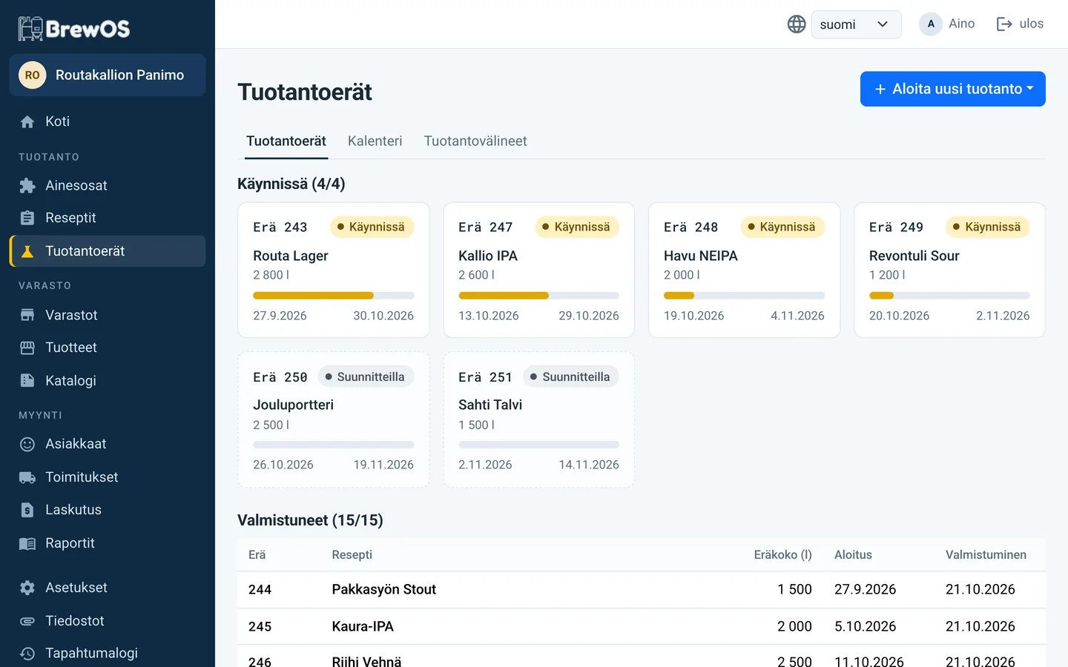Open the Aino user profile
1068x667 pixels.
[947, 24]
